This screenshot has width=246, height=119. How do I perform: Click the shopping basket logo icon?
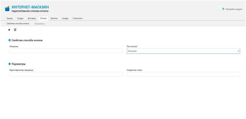7,9
